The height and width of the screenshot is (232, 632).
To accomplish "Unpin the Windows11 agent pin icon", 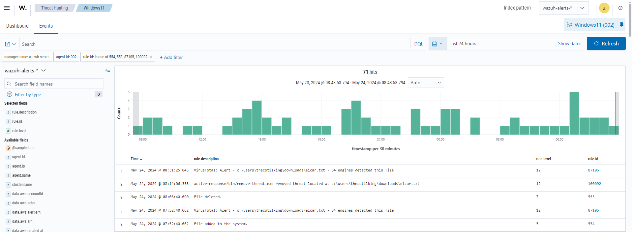I will (x=621, y=25).
